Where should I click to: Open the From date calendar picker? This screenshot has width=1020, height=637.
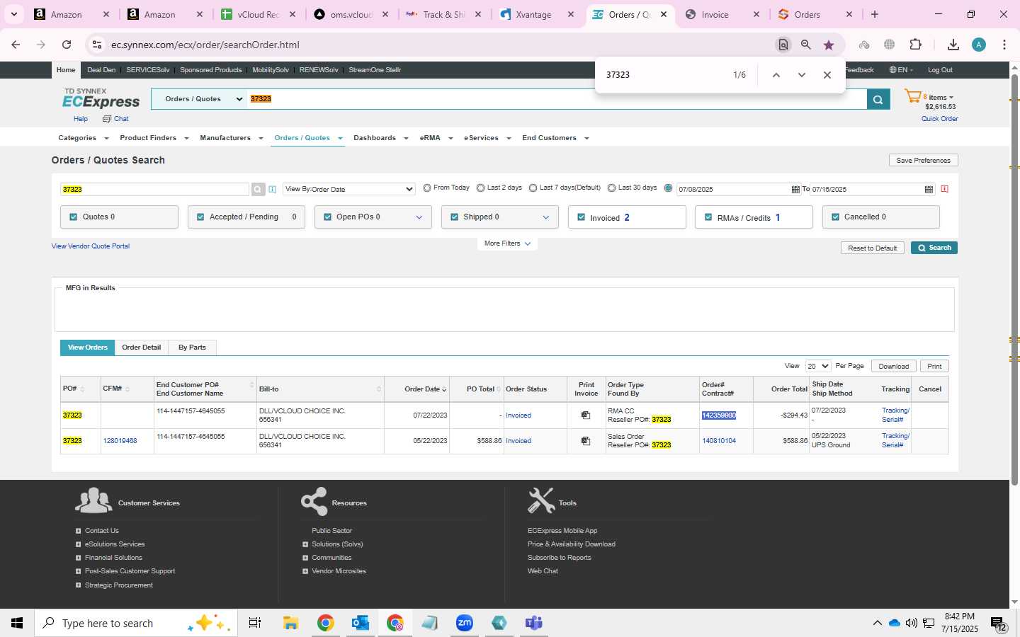tap(795, 190)
